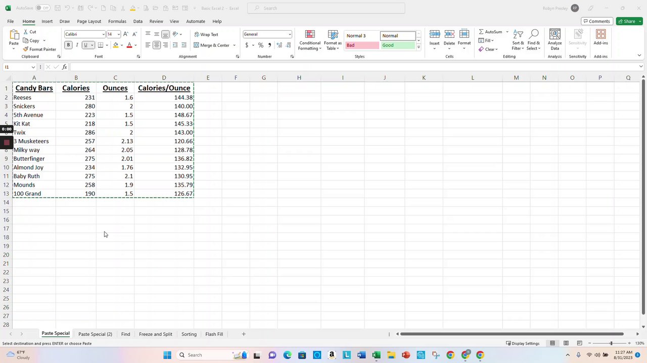Toggle Middle Align vertical alignment
Viewport: 647px width, 363px height.
coord(157,34)
